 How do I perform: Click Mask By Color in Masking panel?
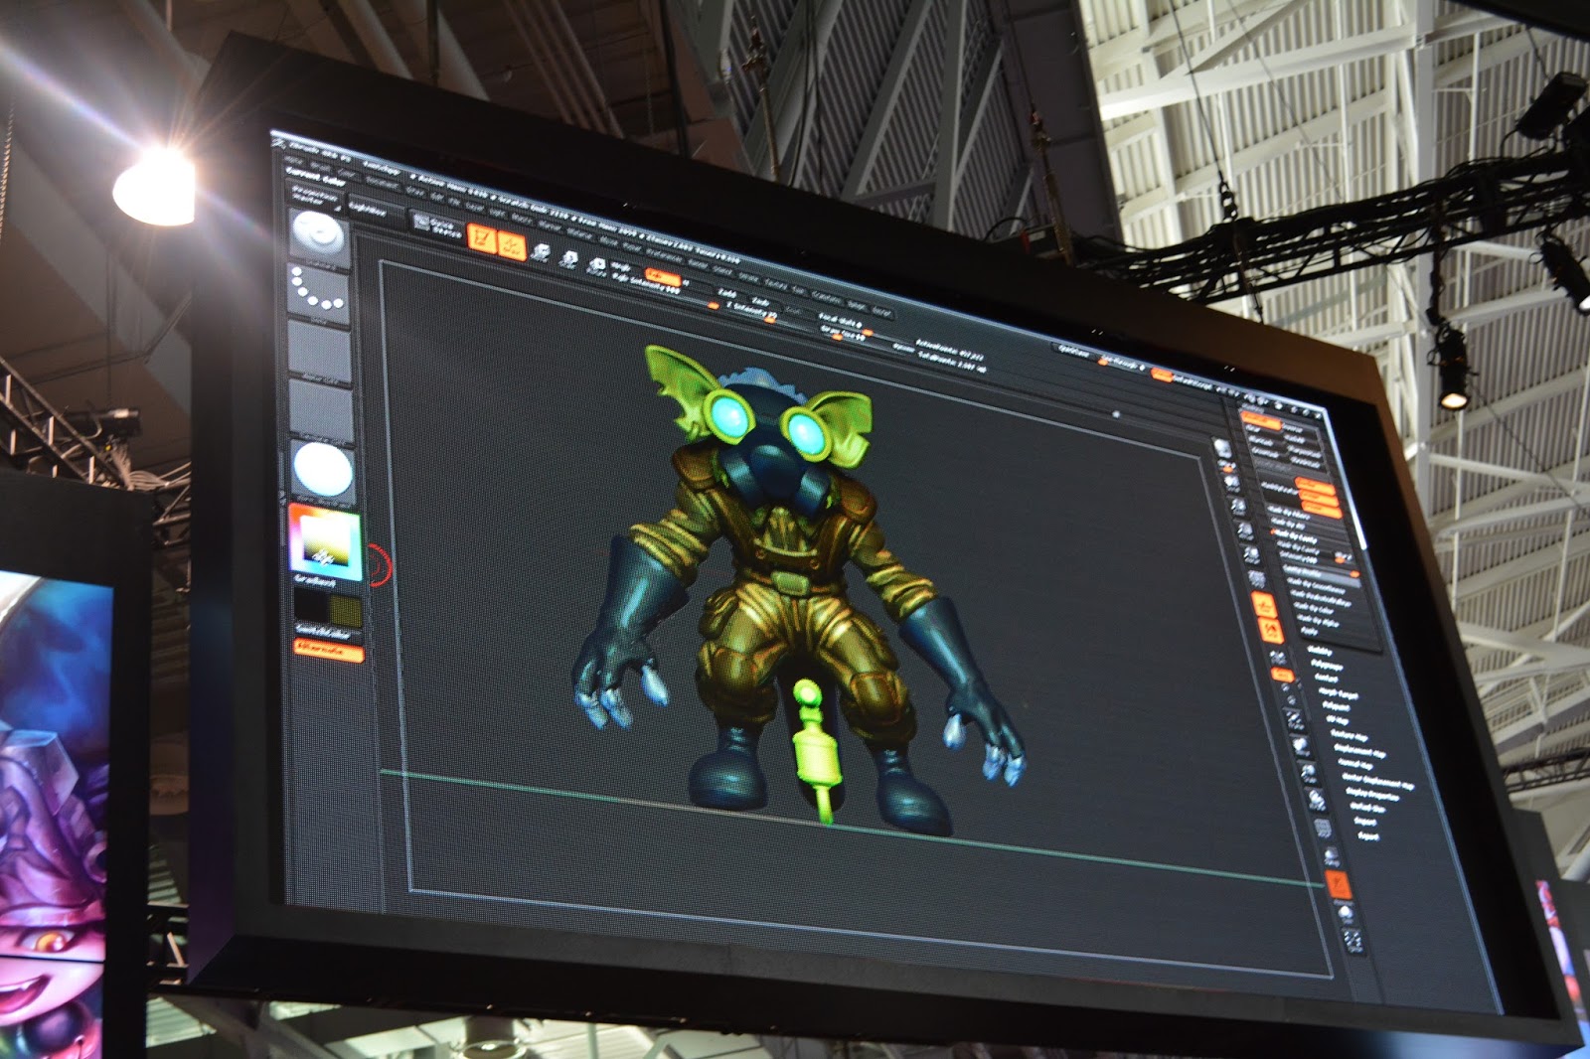tap(1315, 608)
